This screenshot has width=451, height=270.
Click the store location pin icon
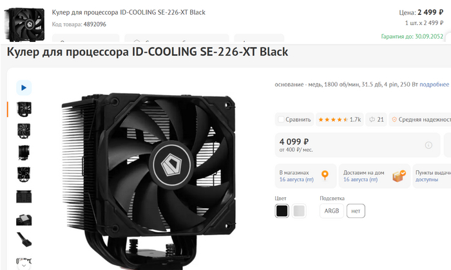(325, 175)
